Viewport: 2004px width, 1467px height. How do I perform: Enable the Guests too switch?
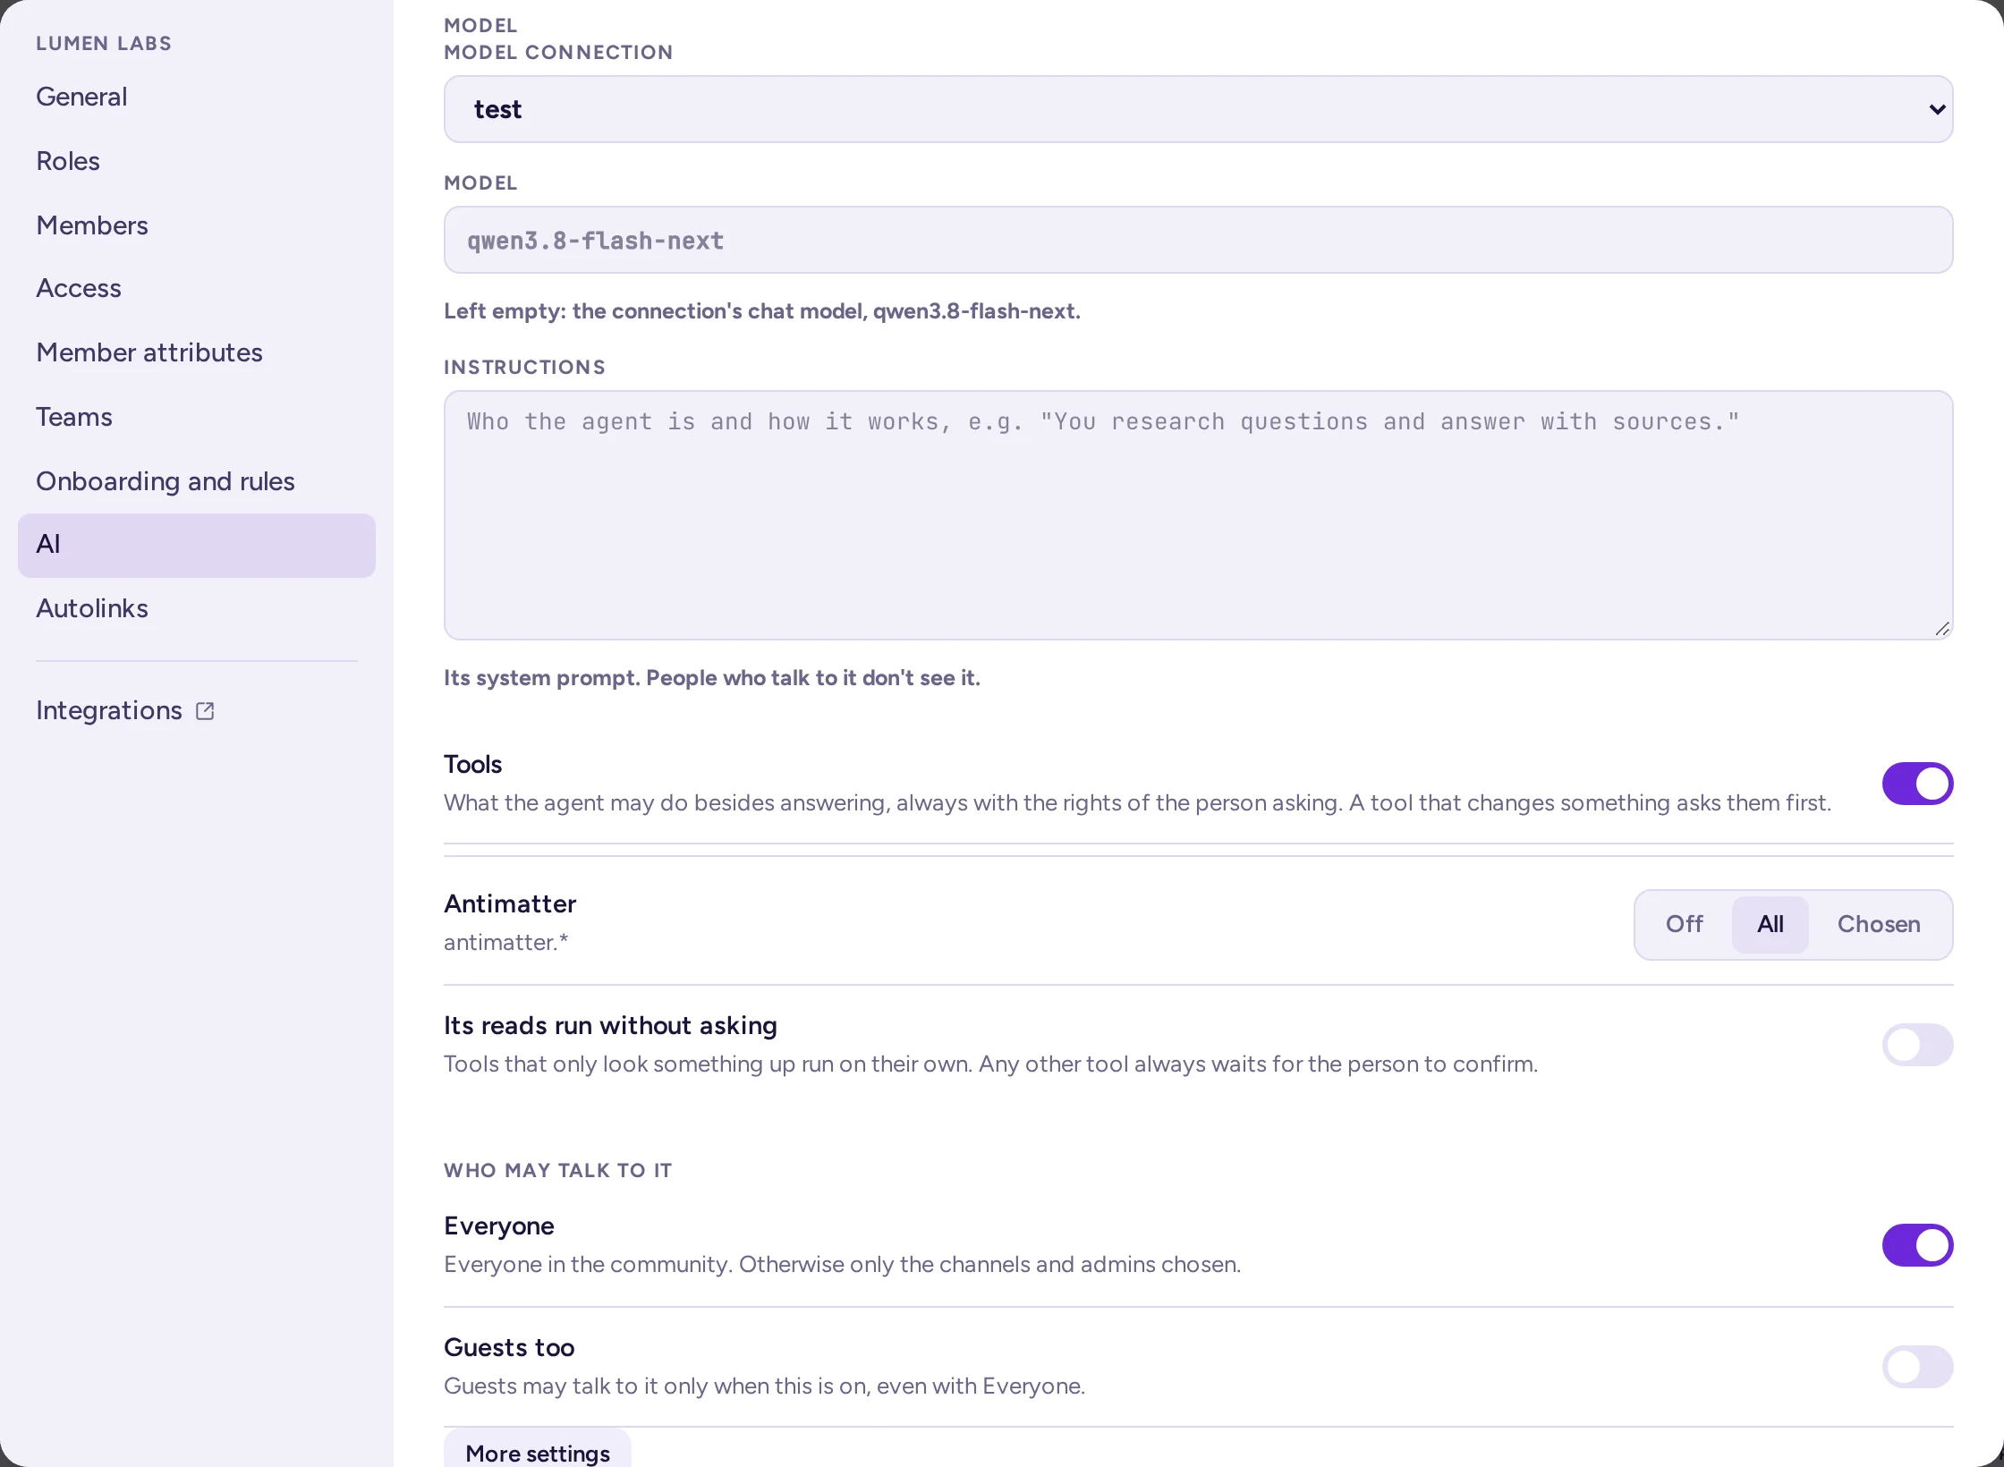tap(1917, 1367)
